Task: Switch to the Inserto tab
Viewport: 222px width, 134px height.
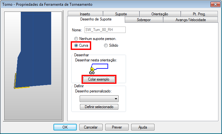Action: tap(85, 14)
